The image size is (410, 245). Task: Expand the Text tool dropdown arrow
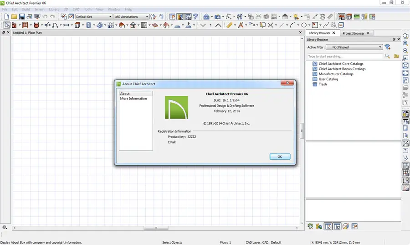pyautogui.click(x=246, y=26)
